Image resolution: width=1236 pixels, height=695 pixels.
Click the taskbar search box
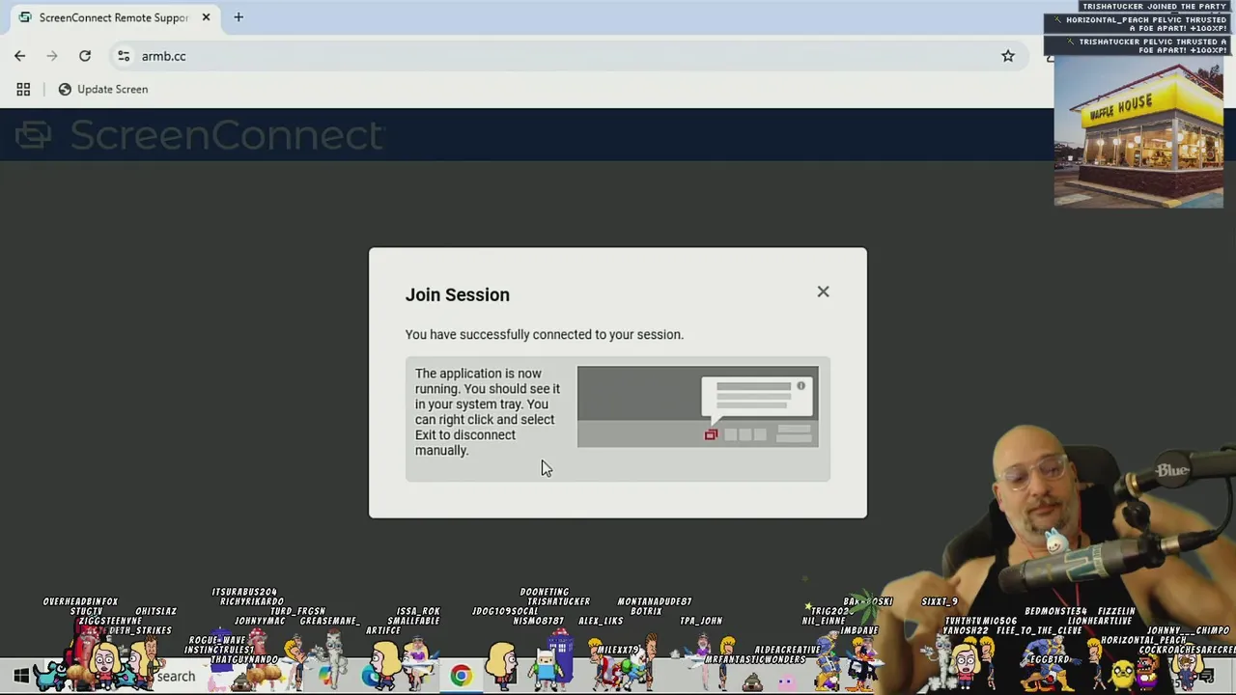pyautogui.click(x=174, y=677)
